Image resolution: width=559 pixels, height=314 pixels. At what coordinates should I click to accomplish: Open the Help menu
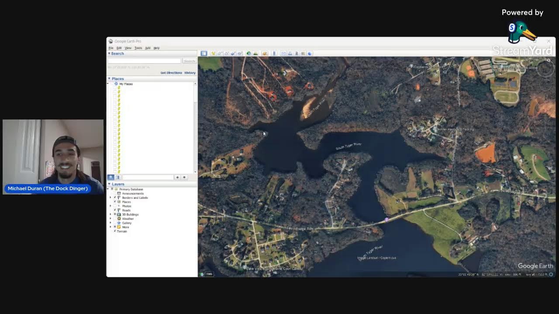coord(156,48)
